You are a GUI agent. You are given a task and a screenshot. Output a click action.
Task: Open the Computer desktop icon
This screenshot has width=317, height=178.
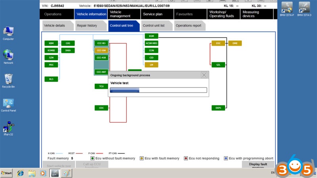[8, 33]
